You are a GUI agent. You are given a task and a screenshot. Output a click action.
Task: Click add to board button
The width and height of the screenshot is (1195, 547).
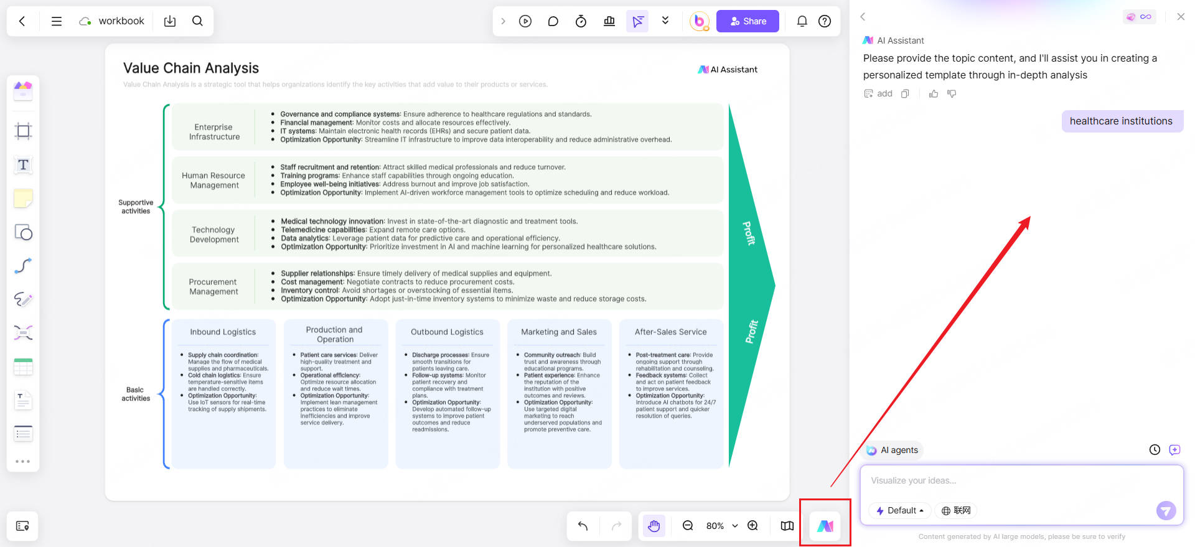pos(878,93)
